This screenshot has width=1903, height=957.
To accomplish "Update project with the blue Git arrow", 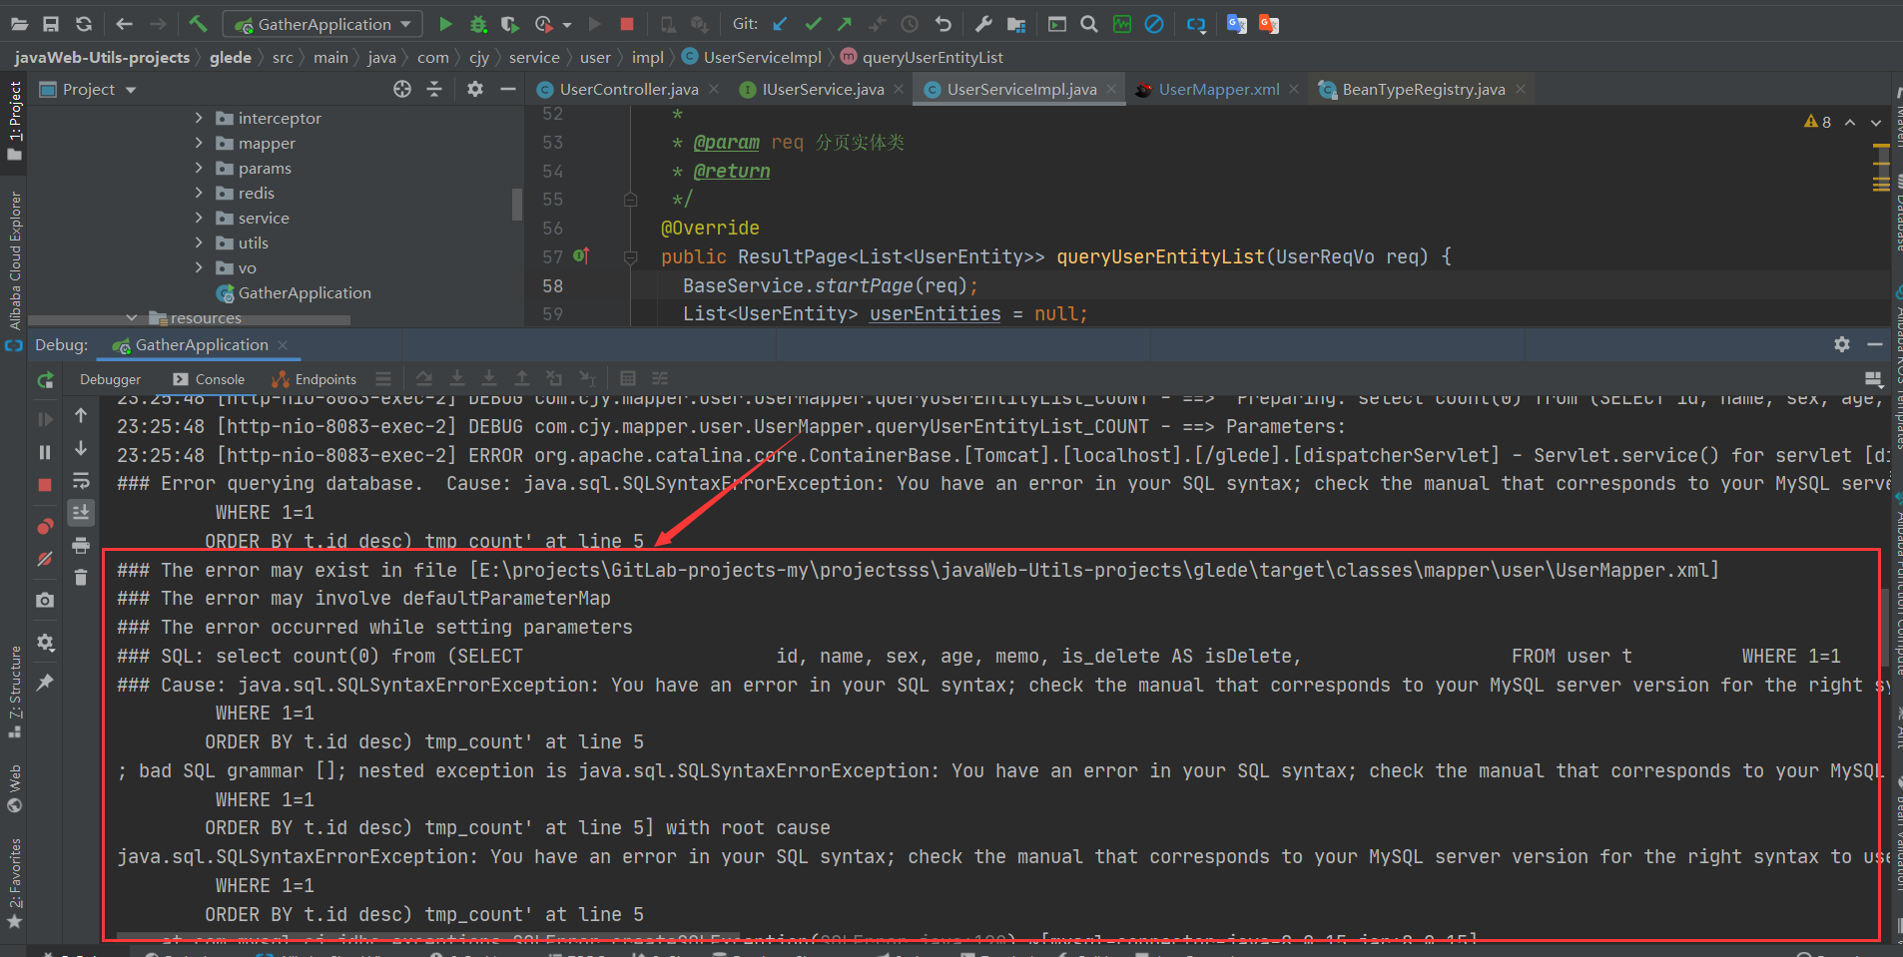I will point(781,24).
